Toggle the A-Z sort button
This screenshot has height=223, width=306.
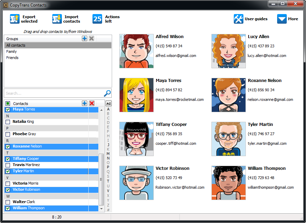pyautogui.click(x=108, y=103)
